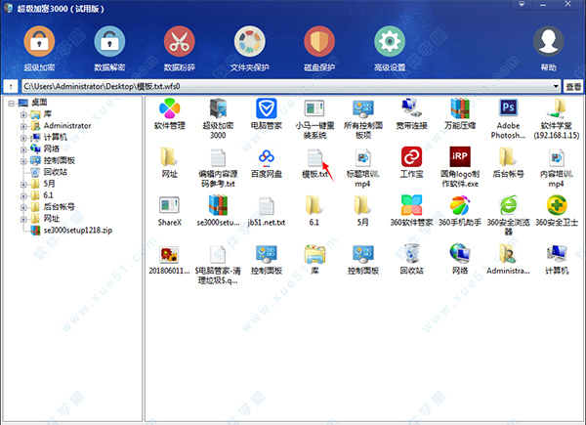This screenshot has width=586, height=425.
Task: Select the 模板.txt file
Action: tap(314, 159)
